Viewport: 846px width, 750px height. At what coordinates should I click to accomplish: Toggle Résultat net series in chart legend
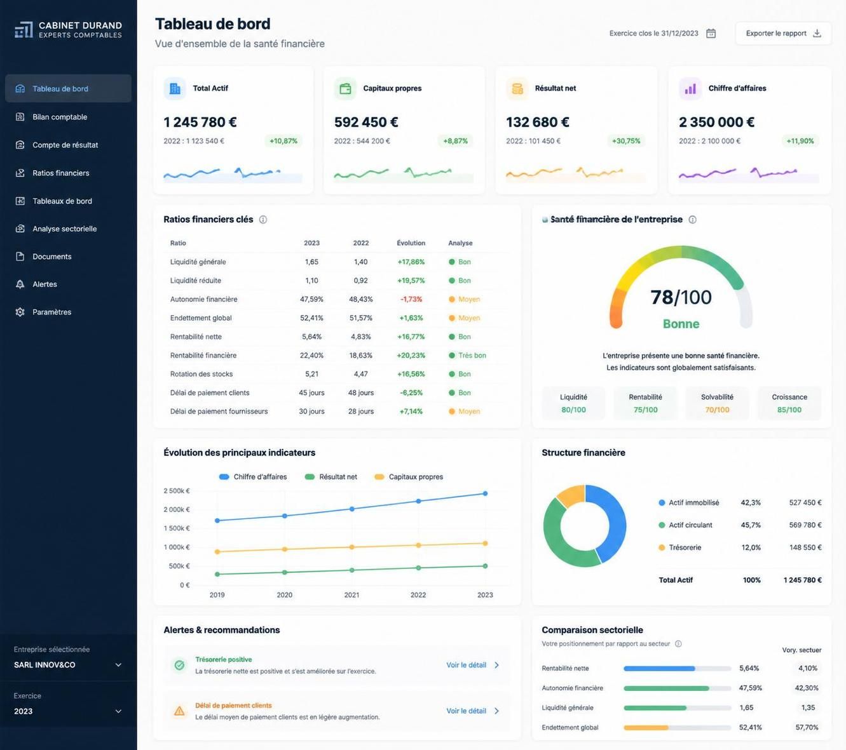(x=331, y=477)
